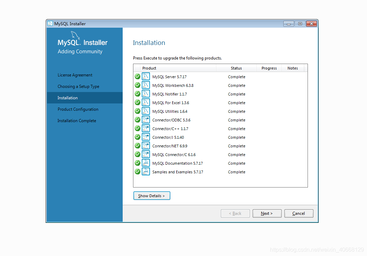Select the Connector/NET 6.9.9 row text
The image size is (367, 256).
pos(170,146)
